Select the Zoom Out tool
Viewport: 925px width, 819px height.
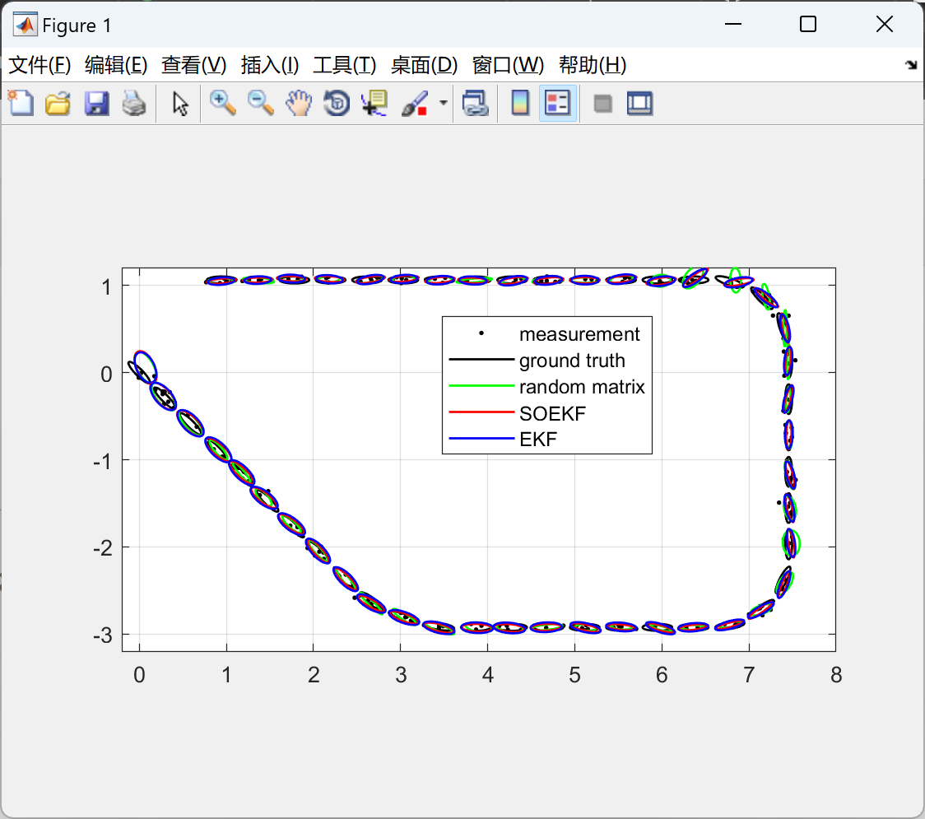point(261,103)
